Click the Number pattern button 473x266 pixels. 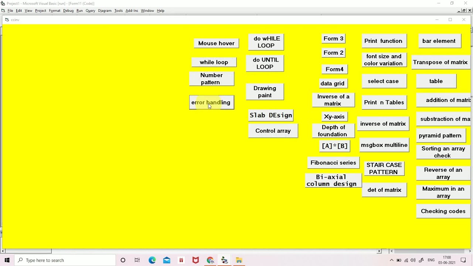point(211,79)
